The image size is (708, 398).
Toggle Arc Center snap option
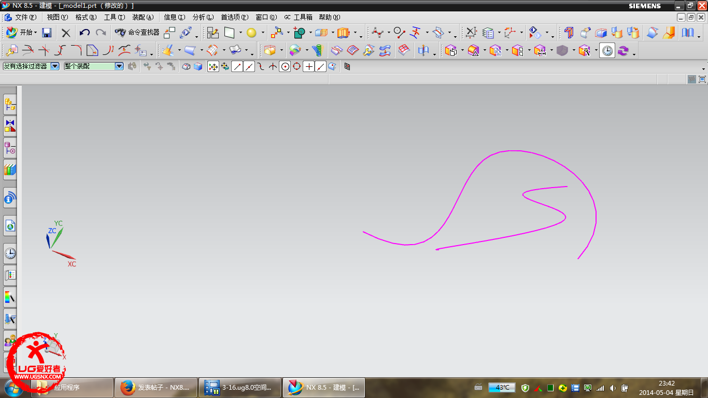coord(285,66)
